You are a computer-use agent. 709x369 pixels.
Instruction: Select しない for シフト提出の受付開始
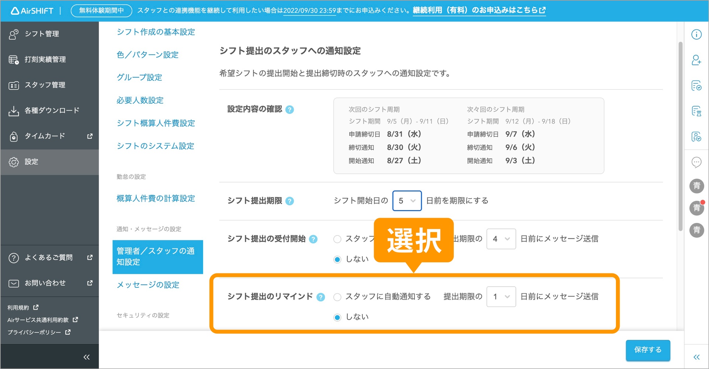(x=337, y=259)
